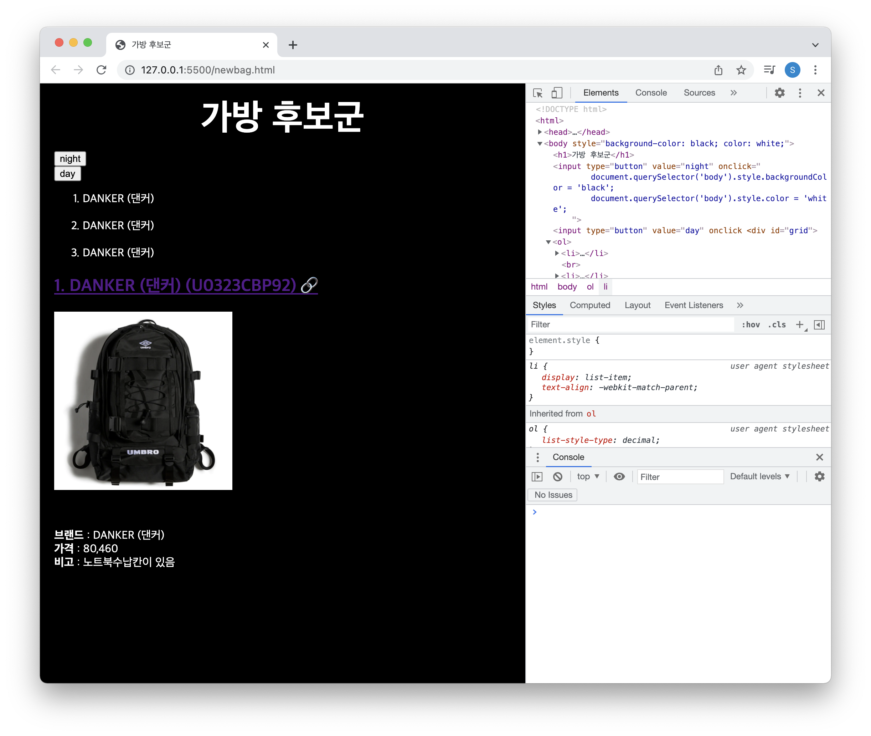Bookmark this page with star icon
871x736 pixels.
tap(741, 70)
